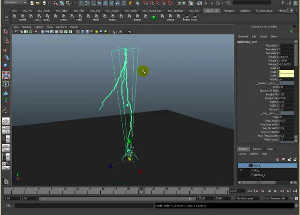Play animation backwards

tap(269, 191)
